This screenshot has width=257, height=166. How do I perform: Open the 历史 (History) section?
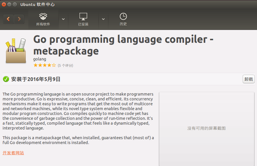(123, 19)
